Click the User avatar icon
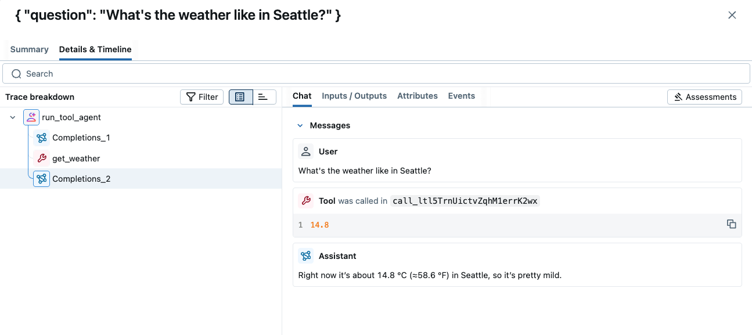Screen dimensions: 752x335 pos(306,152)
